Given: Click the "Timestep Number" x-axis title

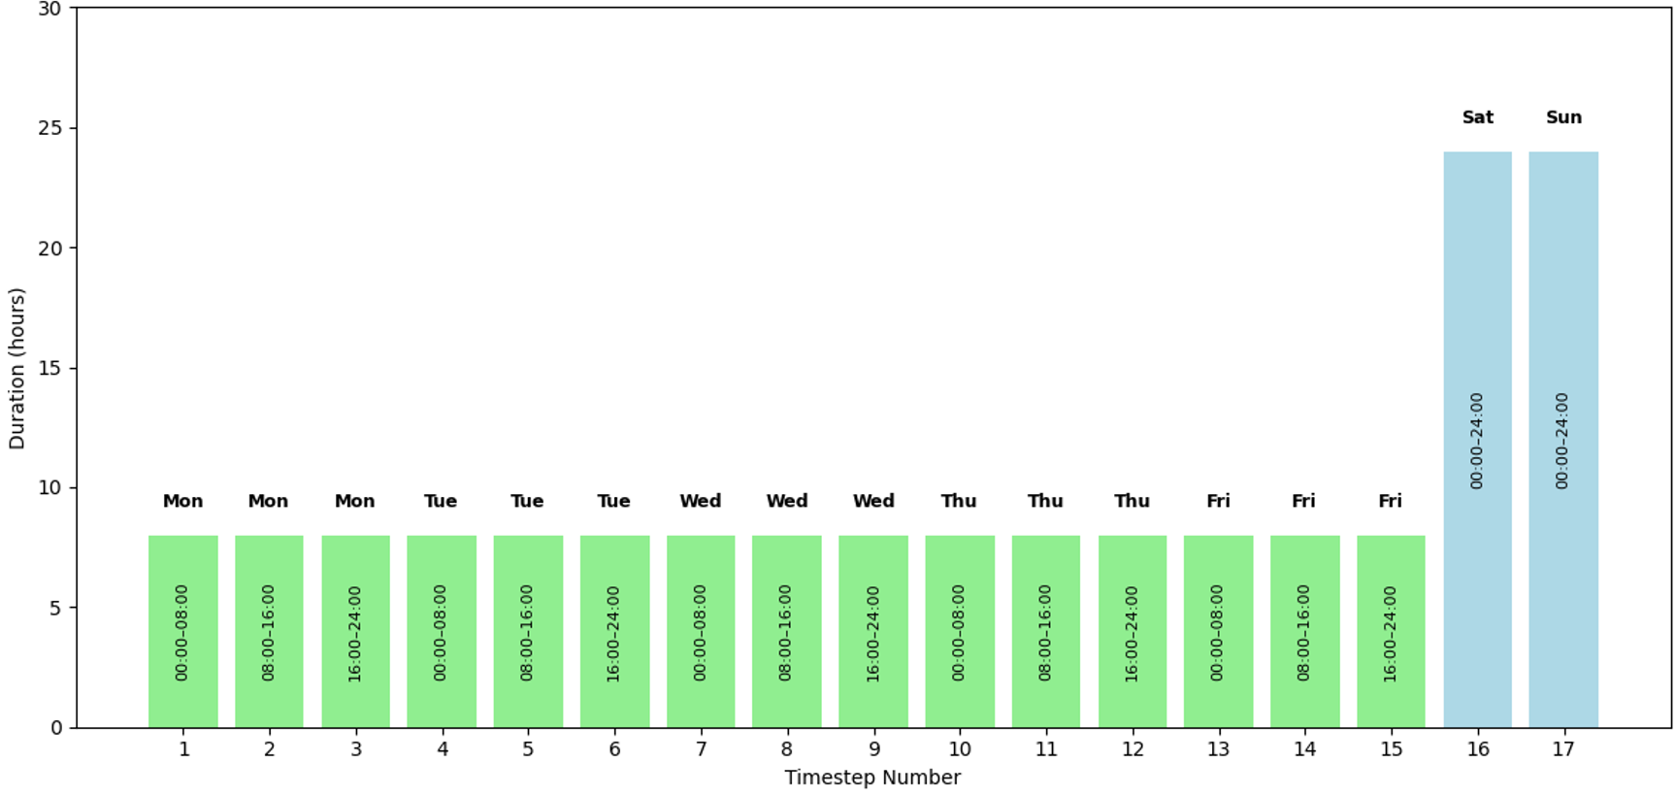Looking at the screenshot, I should point(872,778).
